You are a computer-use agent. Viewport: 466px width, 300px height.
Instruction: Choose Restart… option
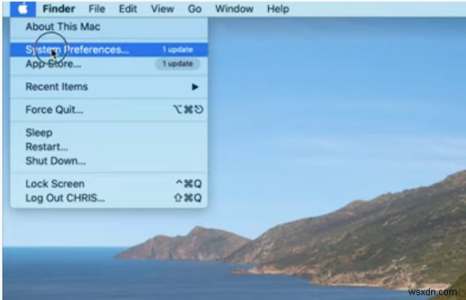pos(109,147)
